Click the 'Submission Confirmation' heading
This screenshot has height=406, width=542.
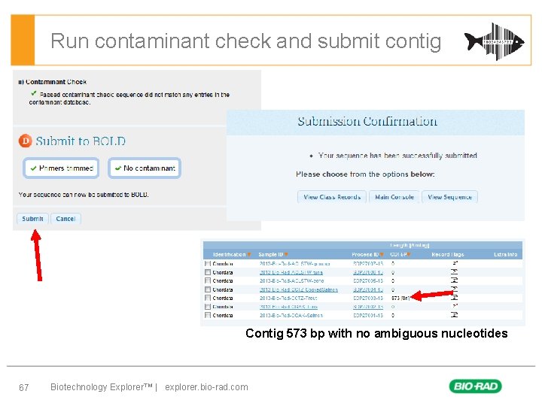[367, 121]
